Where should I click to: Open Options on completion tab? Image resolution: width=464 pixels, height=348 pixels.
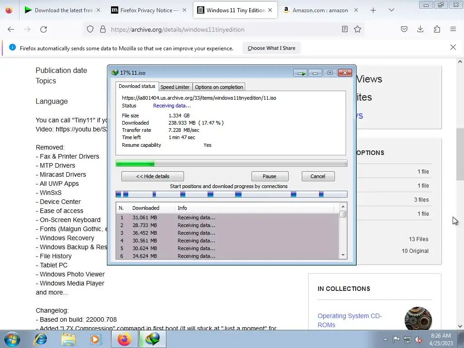[x=219, y=87]
